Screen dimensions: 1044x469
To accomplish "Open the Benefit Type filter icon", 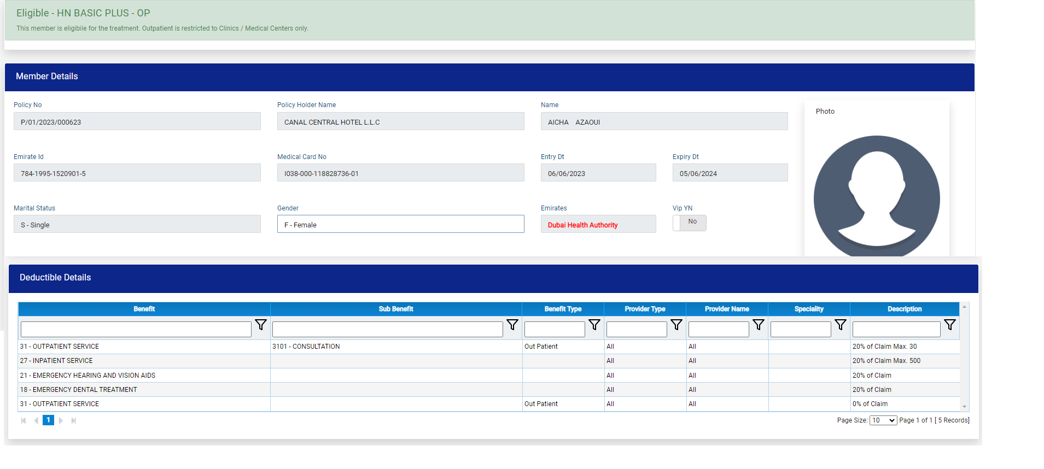I will (x=594, y=325).
